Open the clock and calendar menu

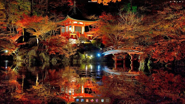(x=93, y=2)
